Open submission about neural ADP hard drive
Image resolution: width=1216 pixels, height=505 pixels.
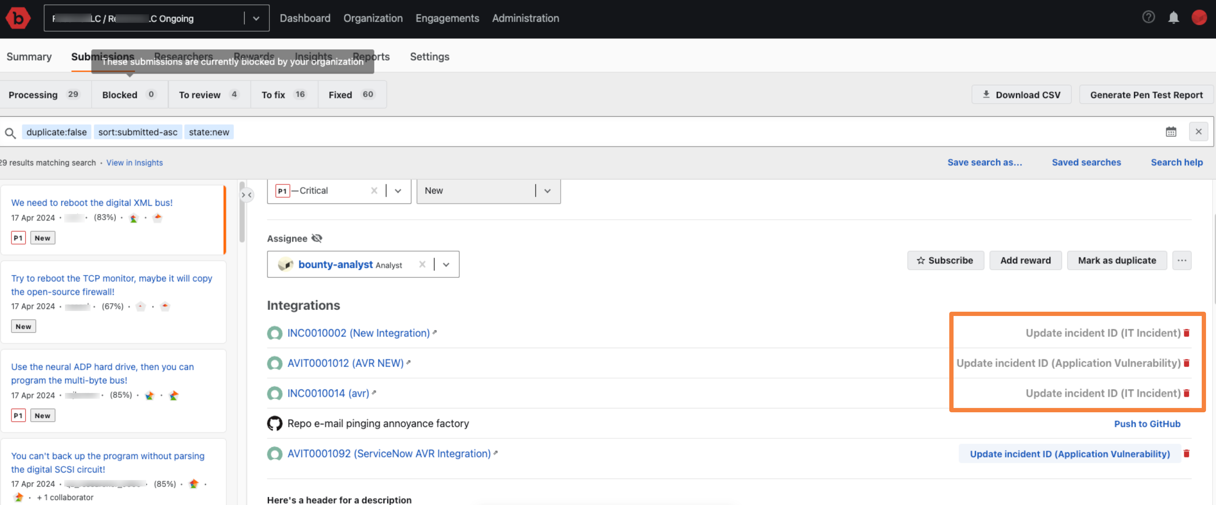click(x=102, y=373)
